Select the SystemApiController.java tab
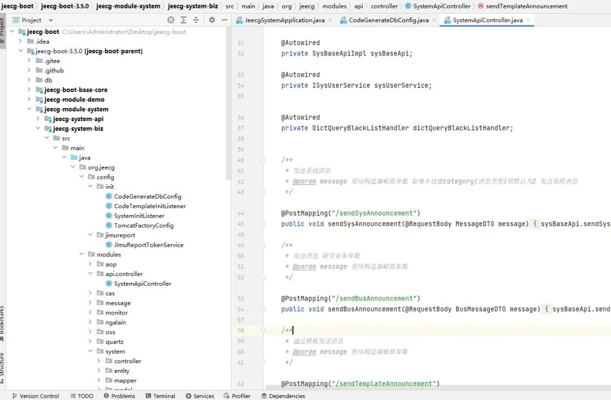 click(488, 20)
